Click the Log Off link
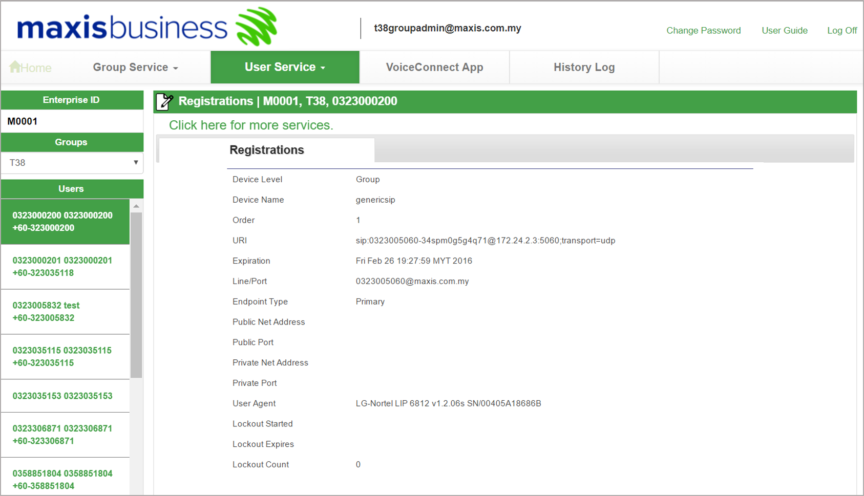864x496 pixels. tap(841, 31)
